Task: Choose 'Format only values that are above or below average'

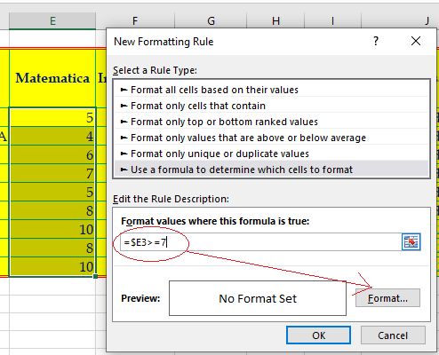Action: click(271, 138)
